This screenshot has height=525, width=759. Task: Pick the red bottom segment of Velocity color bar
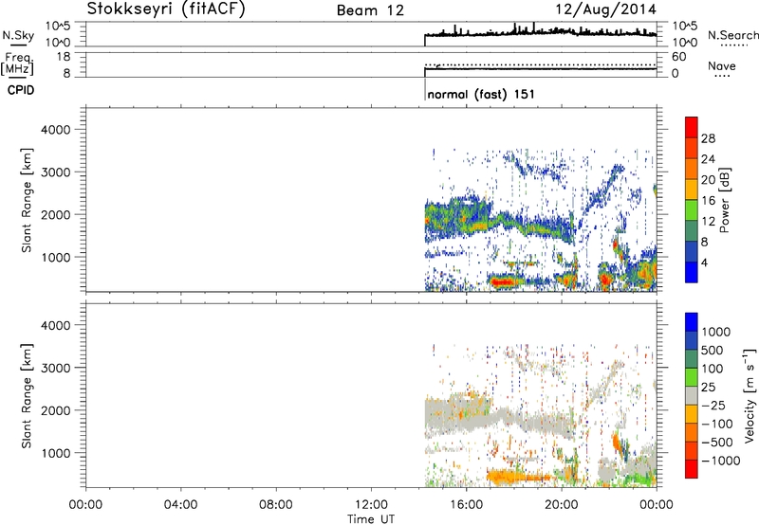(x=692, y=469)
